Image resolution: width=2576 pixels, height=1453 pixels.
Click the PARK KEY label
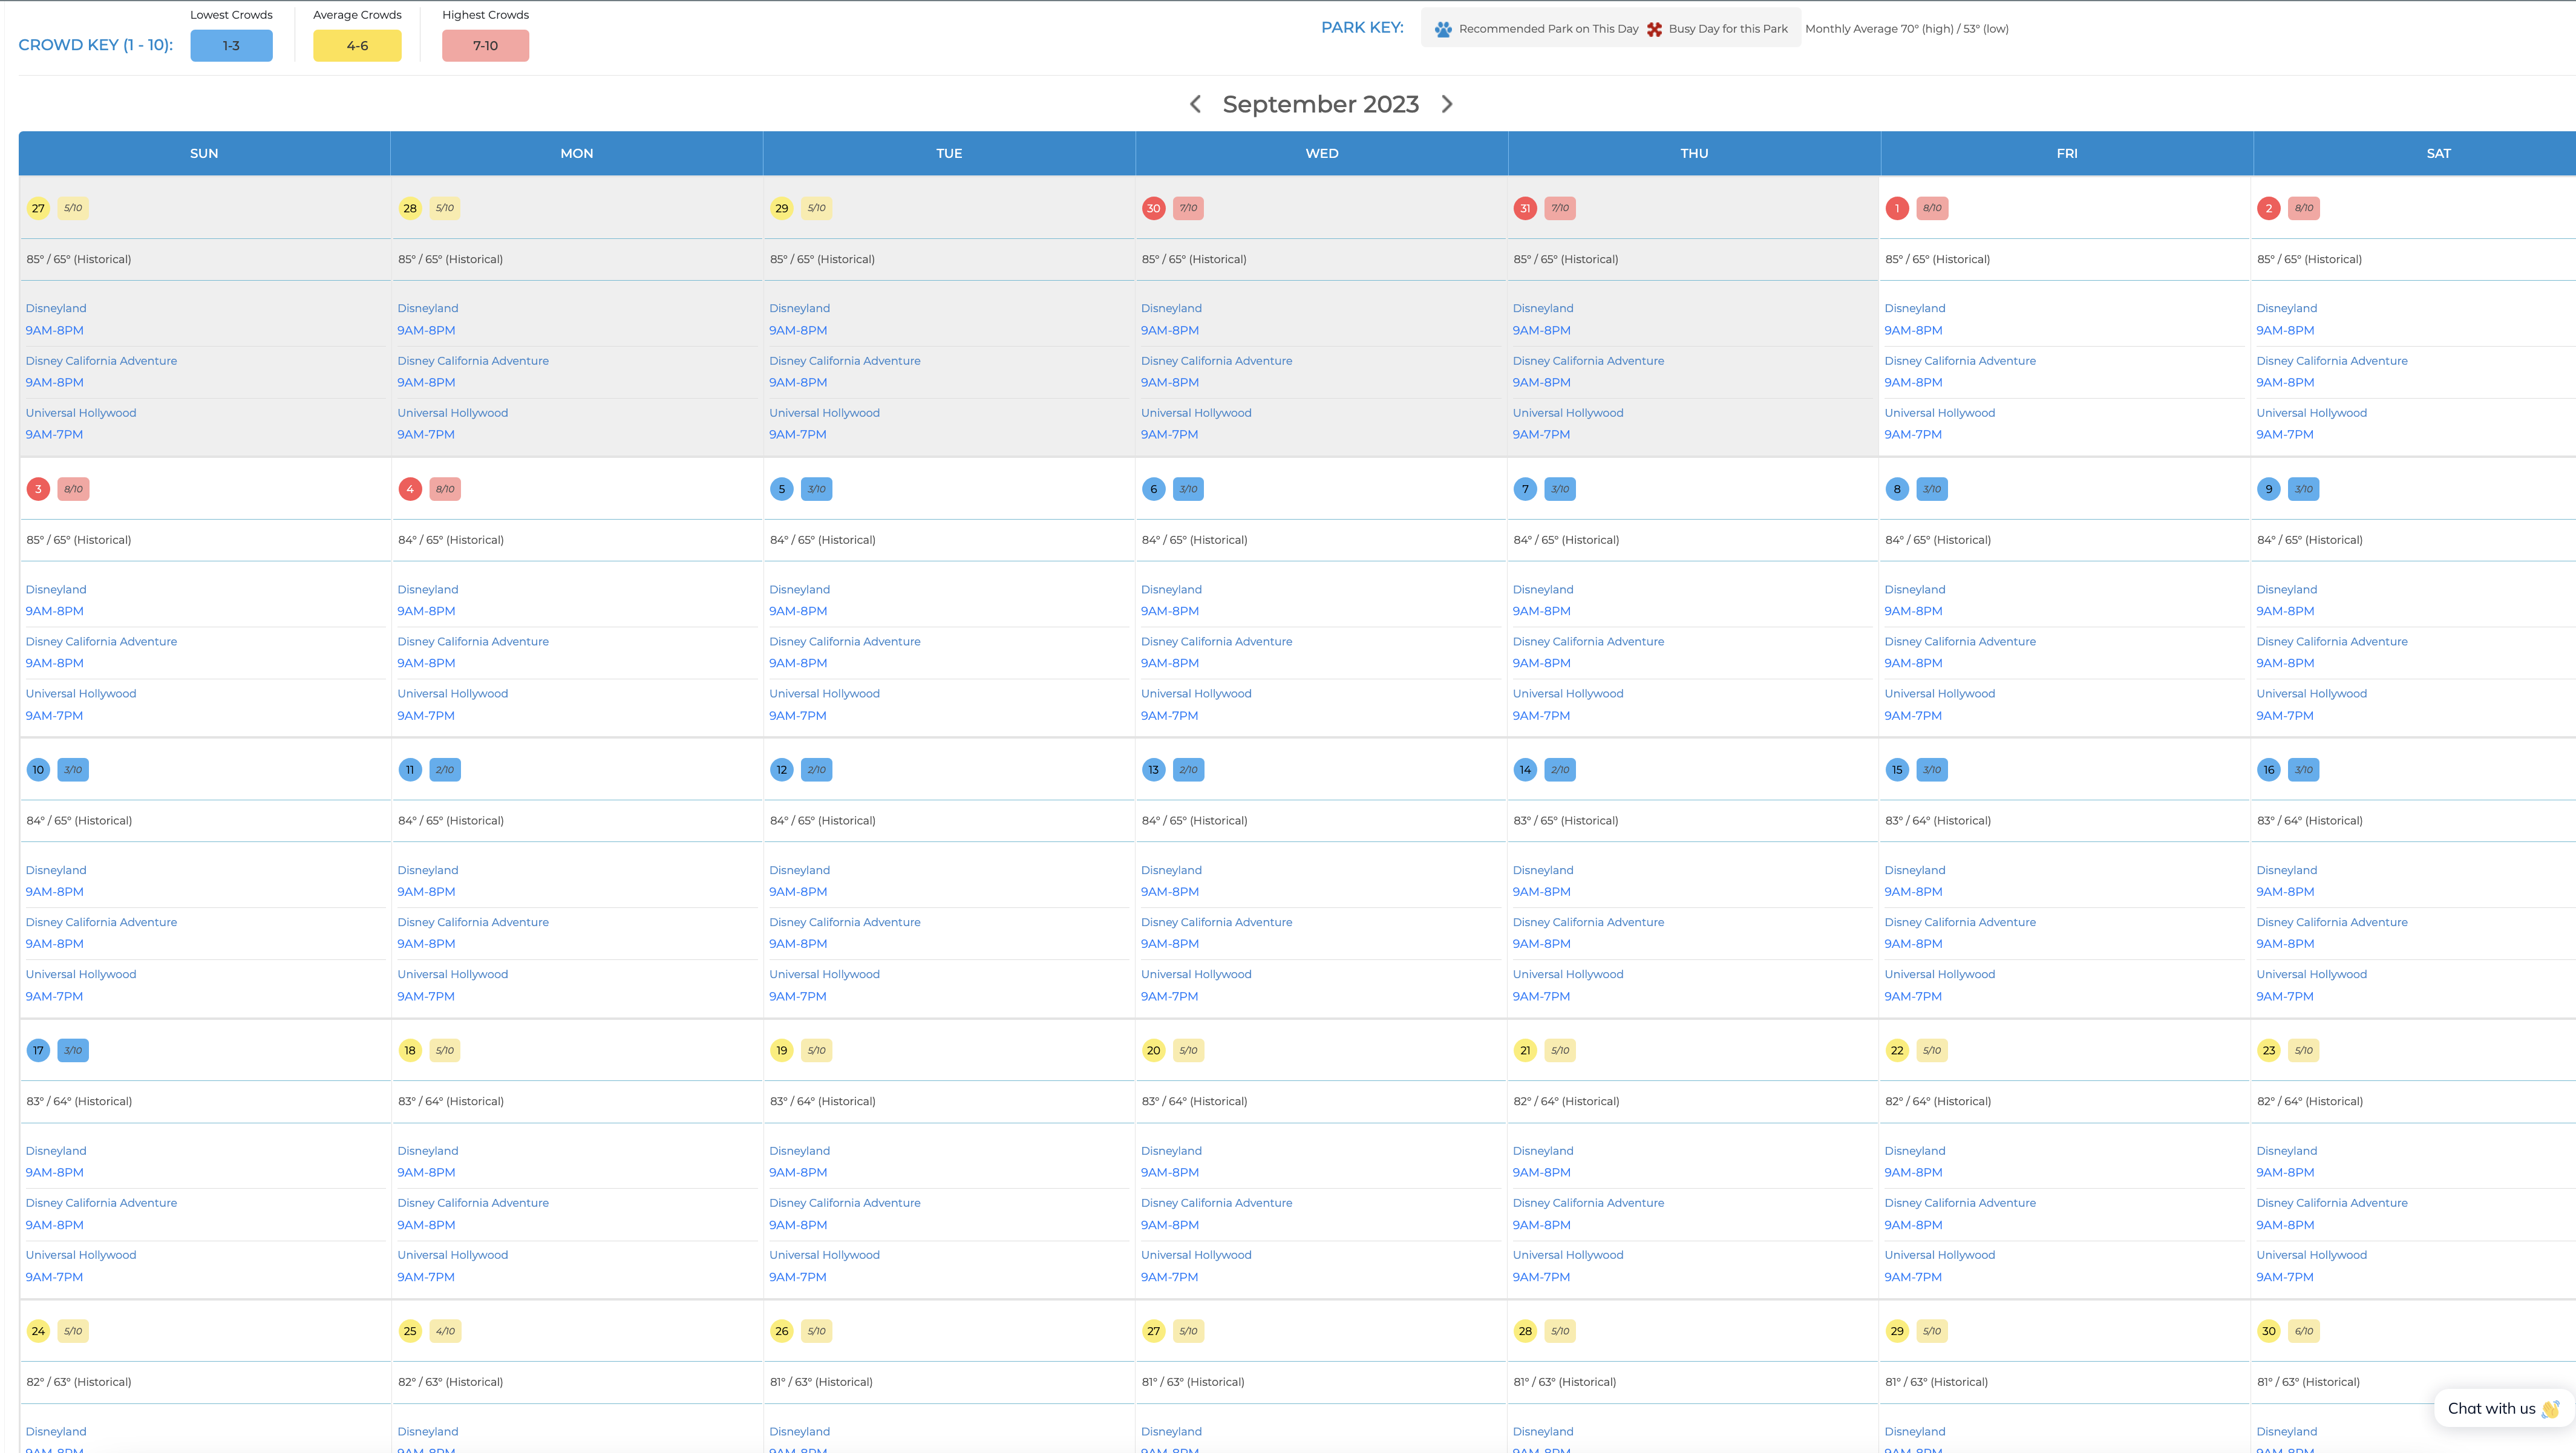(x=1362, y=27)
